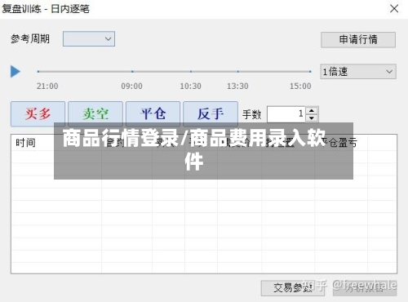
Task: Jump to 21:00 marker on timeline
Action: point(38,72)
